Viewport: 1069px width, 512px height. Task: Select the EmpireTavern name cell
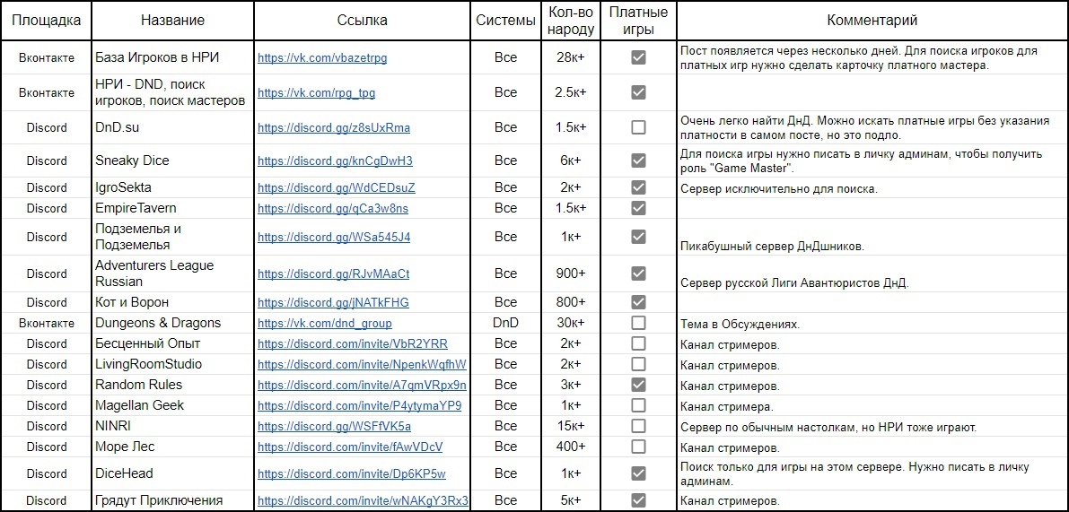coord(172,208)
